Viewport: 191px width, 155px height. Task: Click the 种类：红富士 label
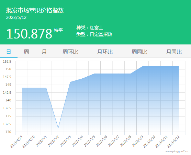pyautogui.click(x=90, y=27)
